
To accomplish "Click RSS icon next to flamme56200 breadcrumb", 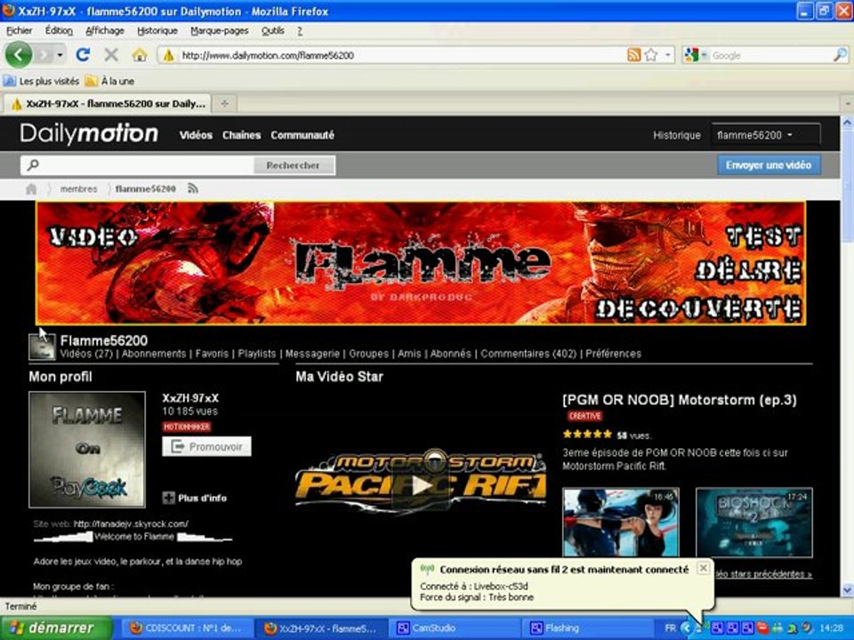I will (x=193, y=188).
